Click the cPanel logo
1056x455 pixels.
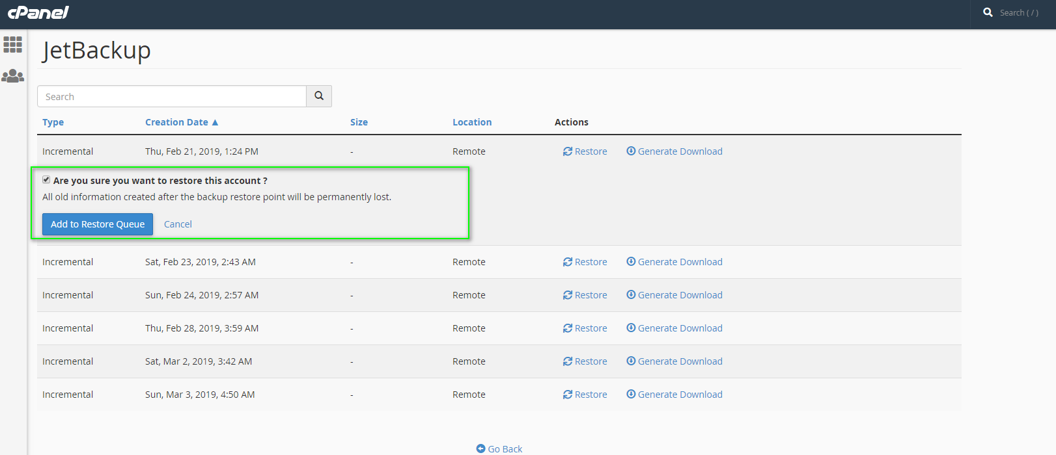coord(38,12)
